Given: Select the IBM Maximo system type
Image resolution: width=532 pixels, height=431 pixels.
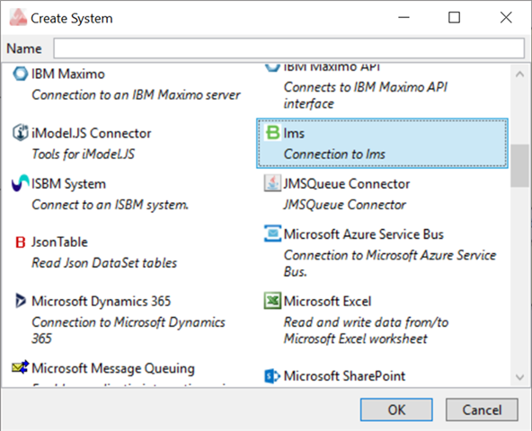Looking at the screenshot, I should pyautogui.click(x=68, y=74).
